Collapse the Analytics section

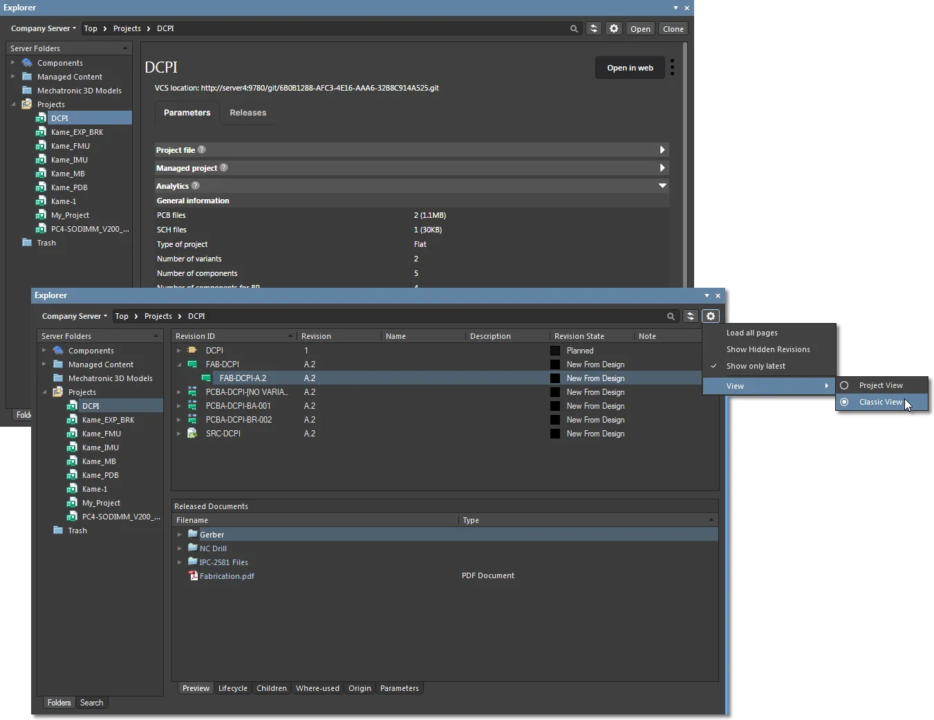click(661, 185)
